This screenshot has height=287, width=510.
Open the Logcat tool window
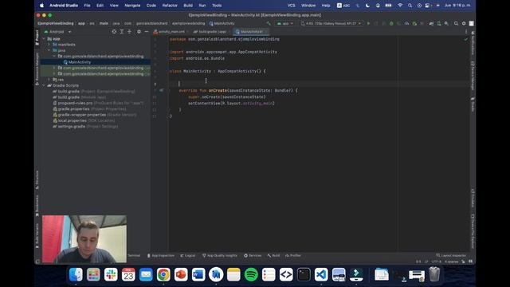(x=188, y=255)
